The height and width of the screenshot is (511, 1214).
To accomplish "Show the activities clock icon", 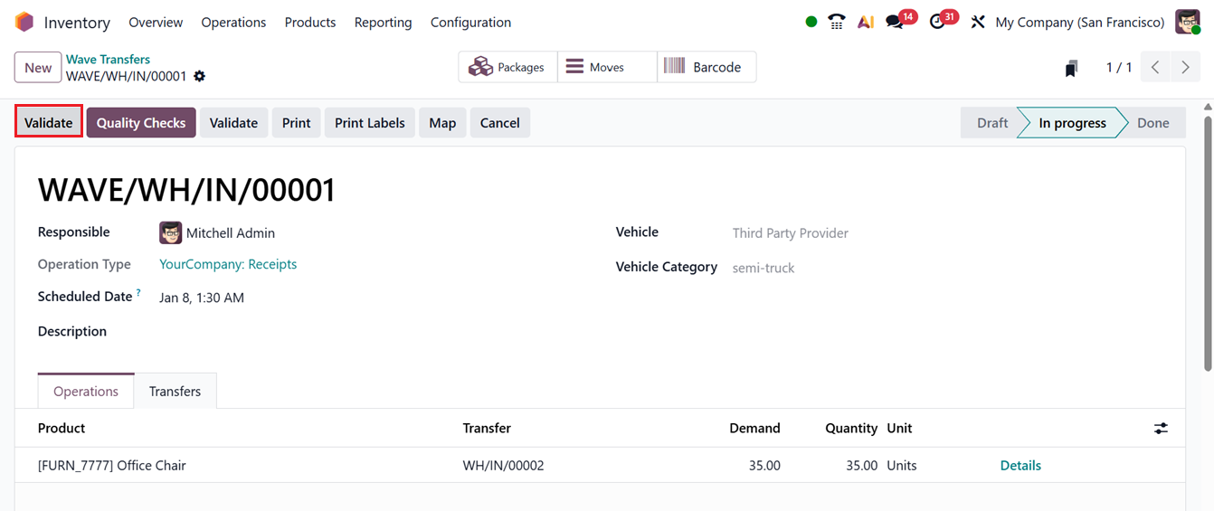I will pyautogui.click(x=938, y=22).
